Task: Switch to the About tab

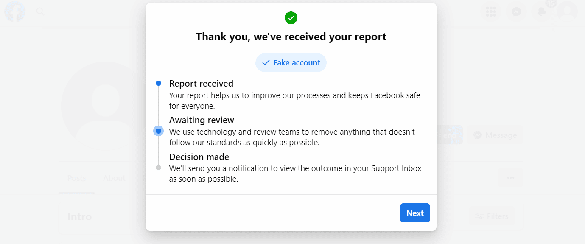Action: click(x=114, y=178)
